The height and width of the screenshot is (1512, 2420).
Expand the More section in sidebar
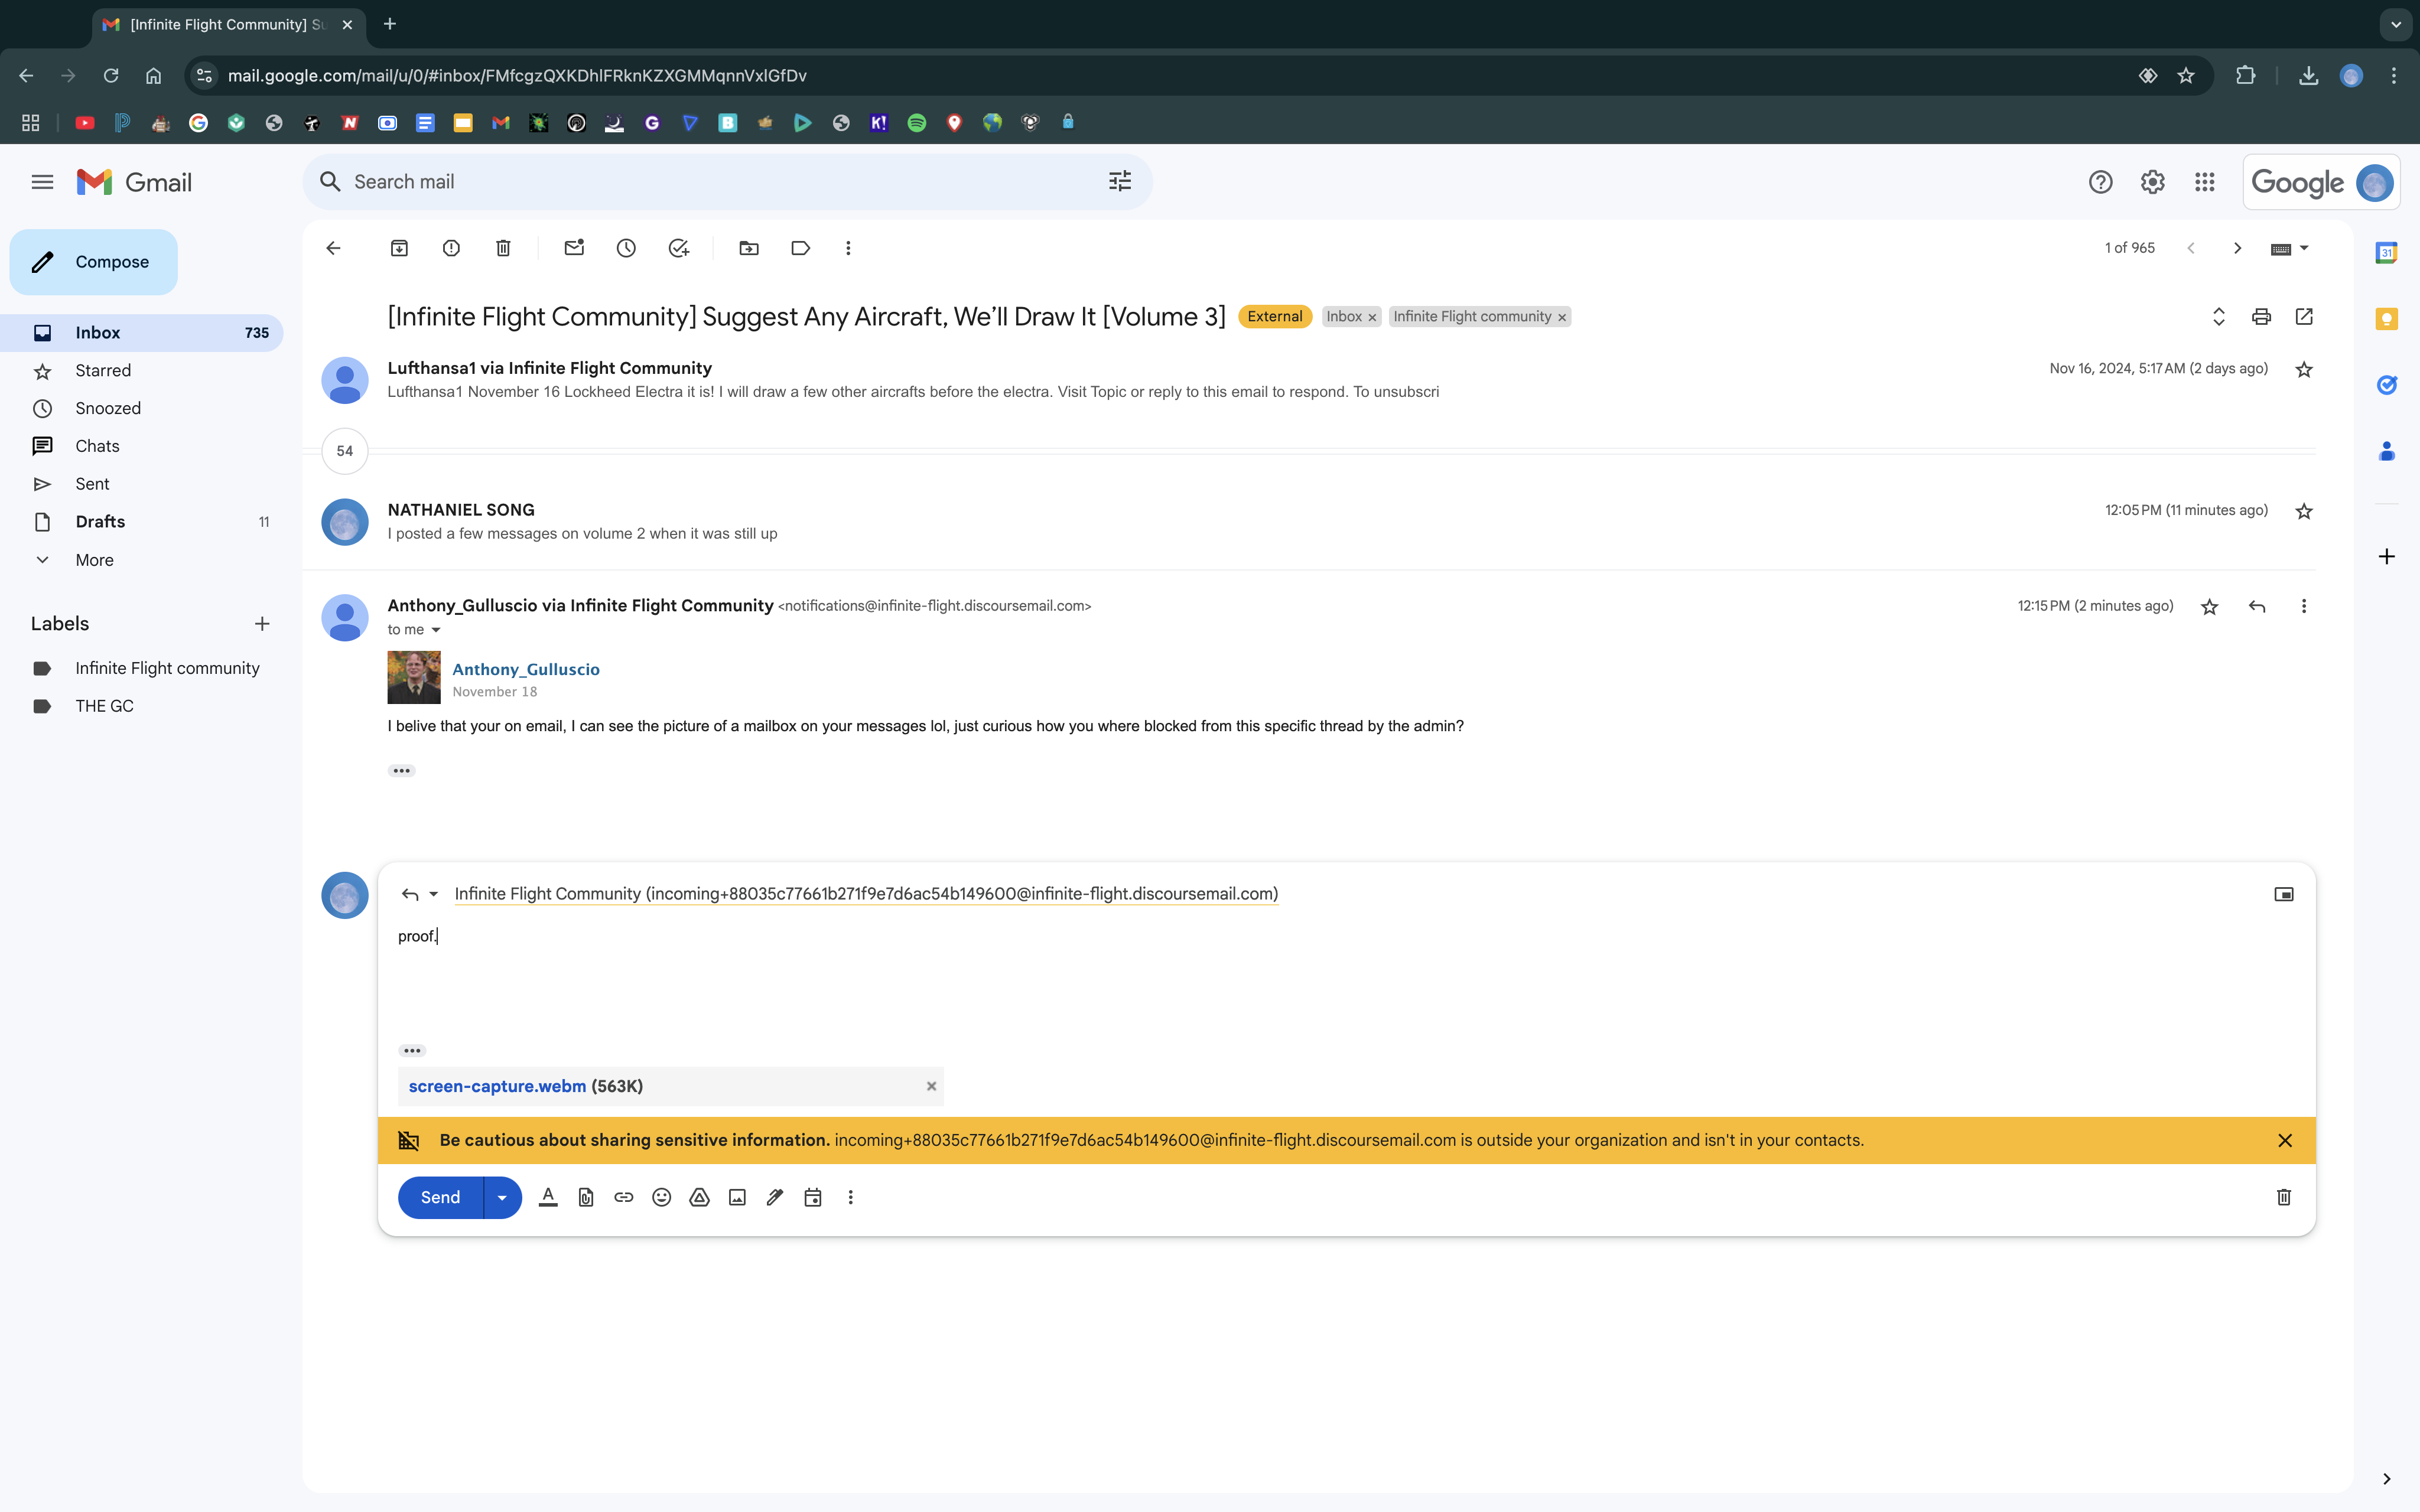(94, 560)
